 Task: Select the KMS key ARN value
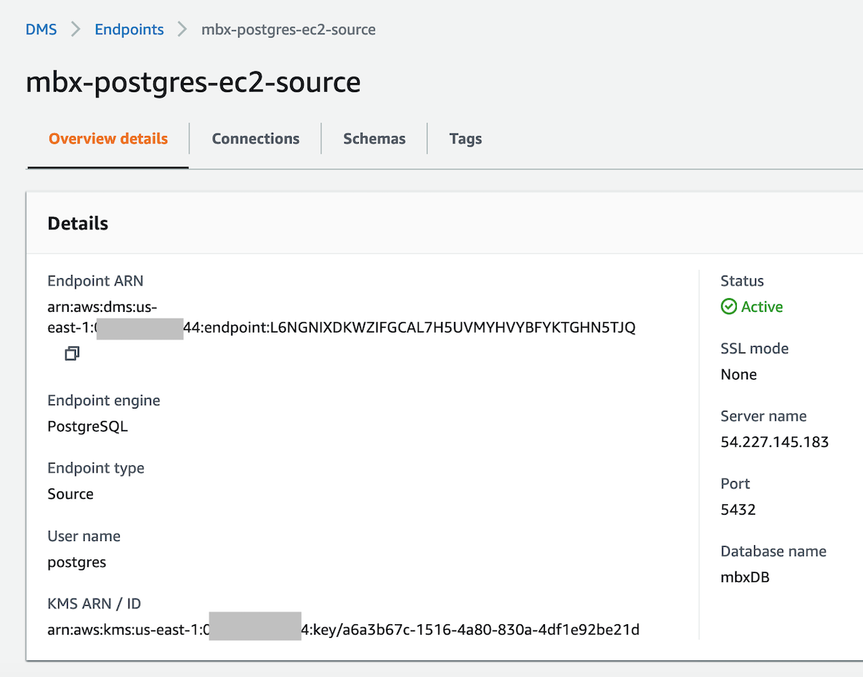[344, 629]
